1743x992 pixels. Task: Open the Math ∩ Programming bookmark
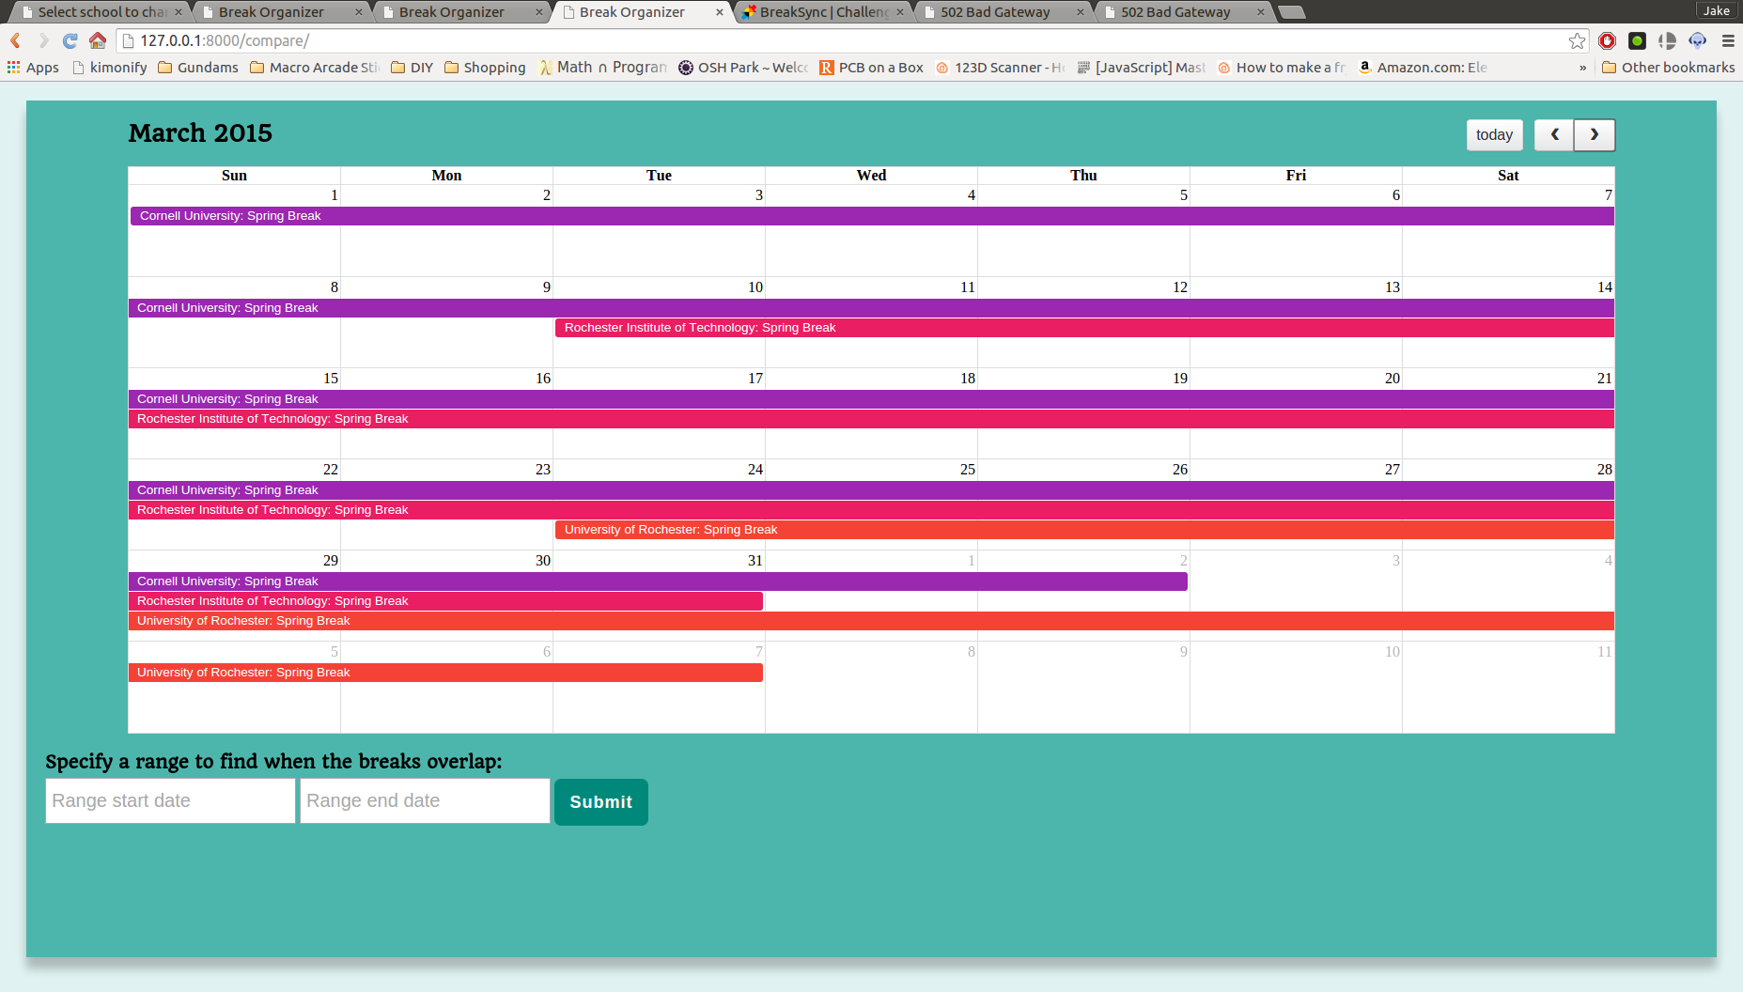click(x=602, y=68)
